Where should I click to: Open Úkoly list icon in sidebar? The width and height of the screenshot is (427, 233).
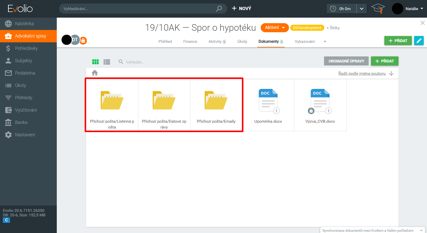click(x=8, y=85)
